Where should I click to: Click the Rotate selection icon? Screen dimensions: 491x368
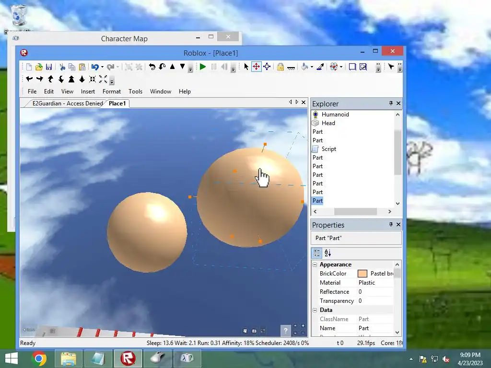click(152, 67)
